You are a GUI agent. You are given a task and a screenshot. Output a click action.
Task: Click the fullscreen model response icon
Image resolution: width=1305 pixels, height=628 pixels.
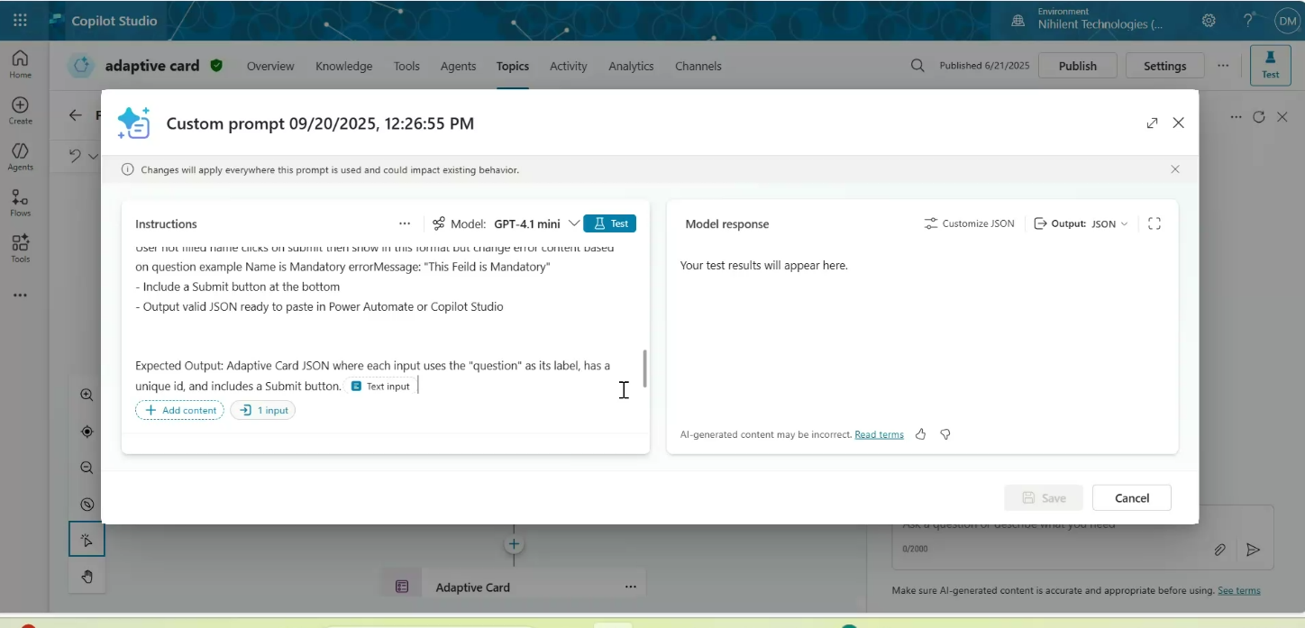point(1154,223)
